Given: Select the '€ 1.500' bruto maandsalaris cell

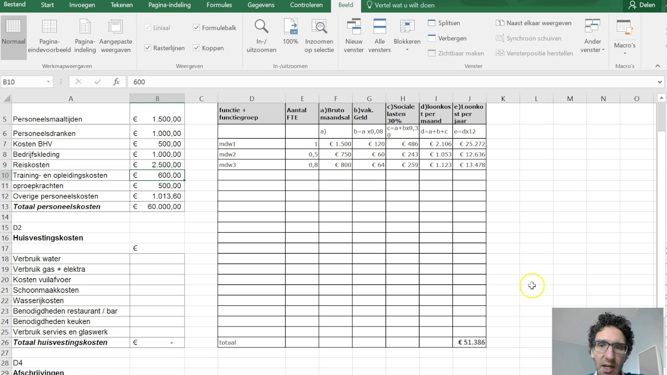Looking at the screenshot, I should tap(336, 144).
